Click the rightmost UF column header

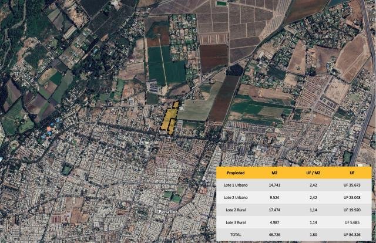[352, 173]
